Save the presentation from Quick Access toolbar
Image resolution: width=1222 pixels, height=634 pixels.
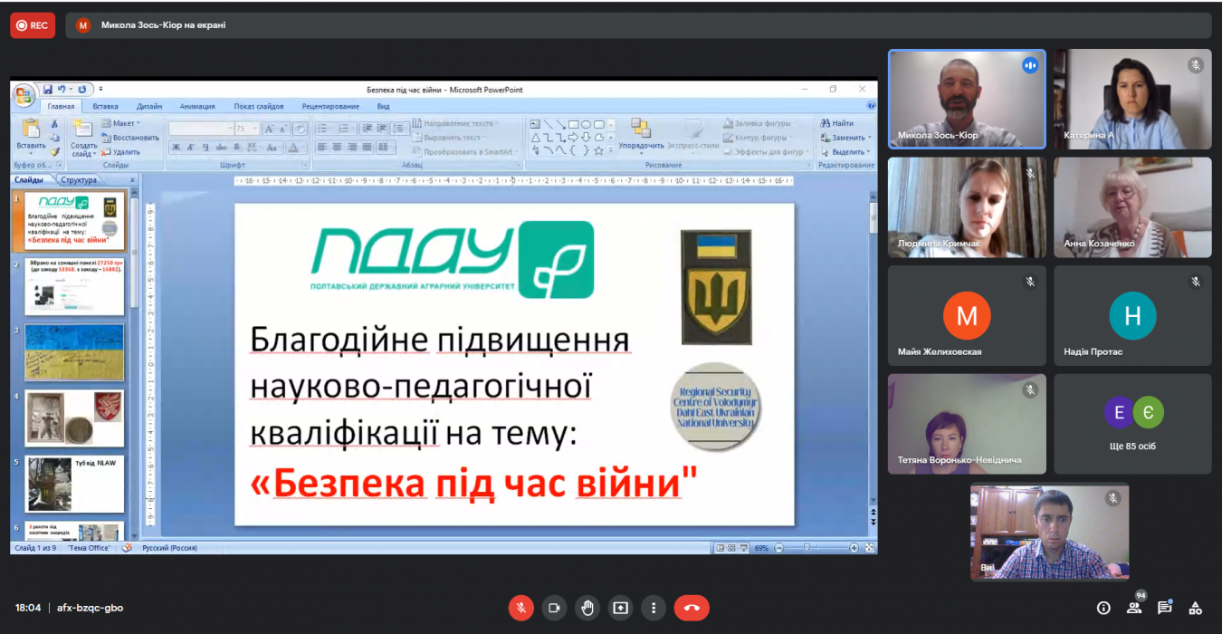pyautogui.click(x=48, y=90)
